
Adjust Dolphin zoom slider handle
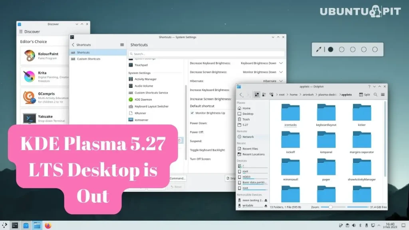(330, 207)
